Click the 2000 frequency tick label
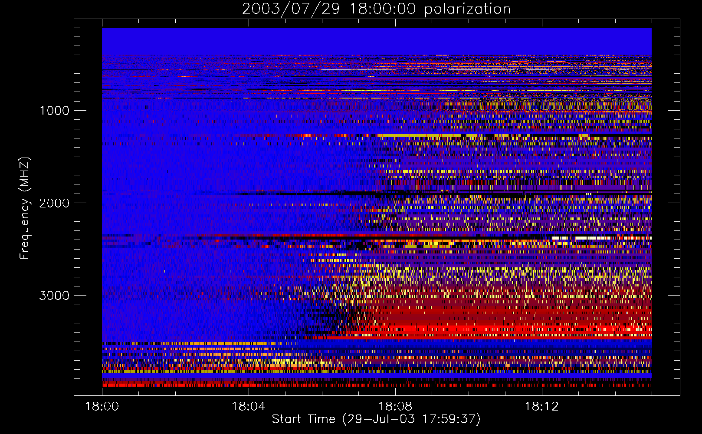 tap(54, 203)
